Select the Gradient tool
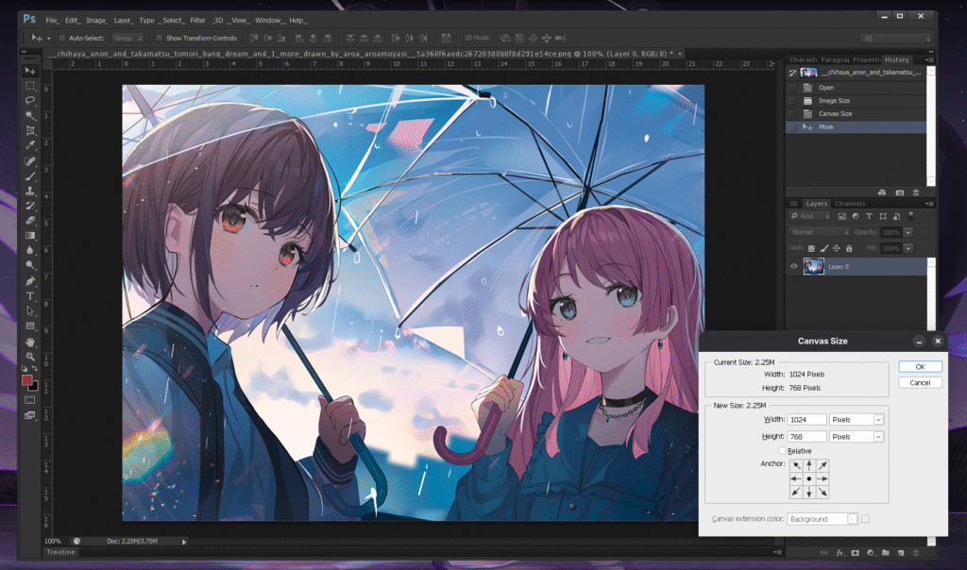 [x=29, y=235]
